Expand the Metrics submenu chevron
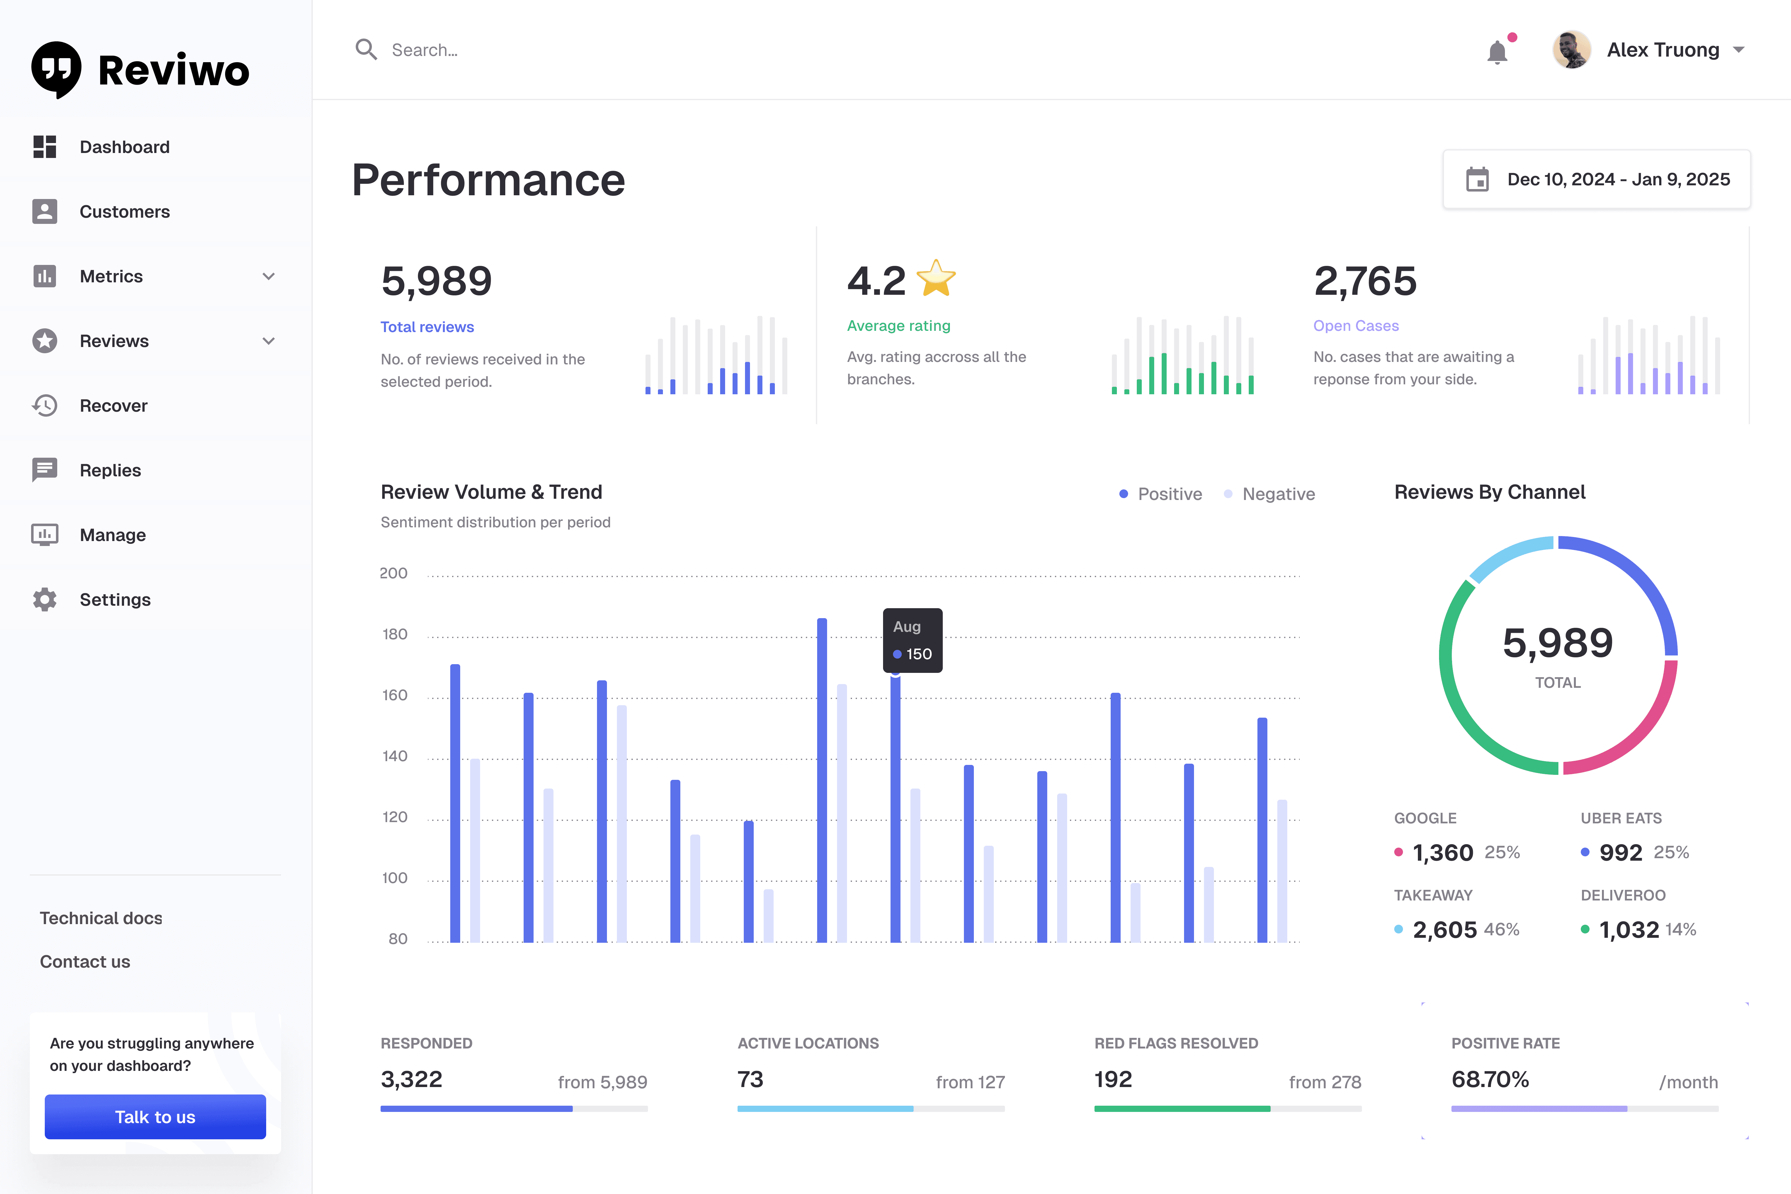 [x=269, y=276]
